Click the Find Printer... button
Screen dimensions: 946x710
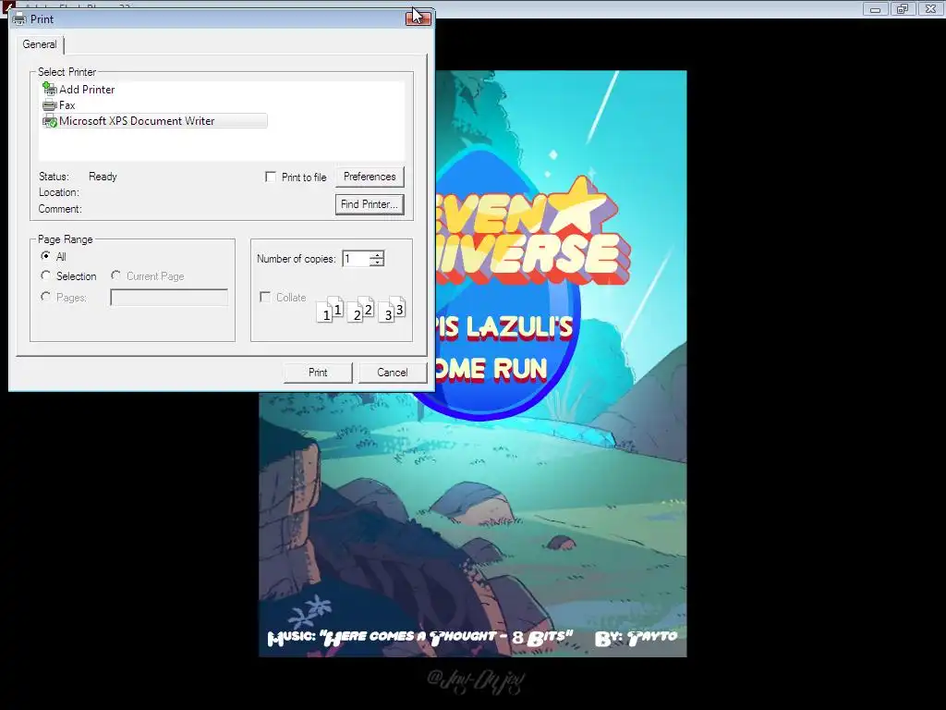(x=370, y=204)
